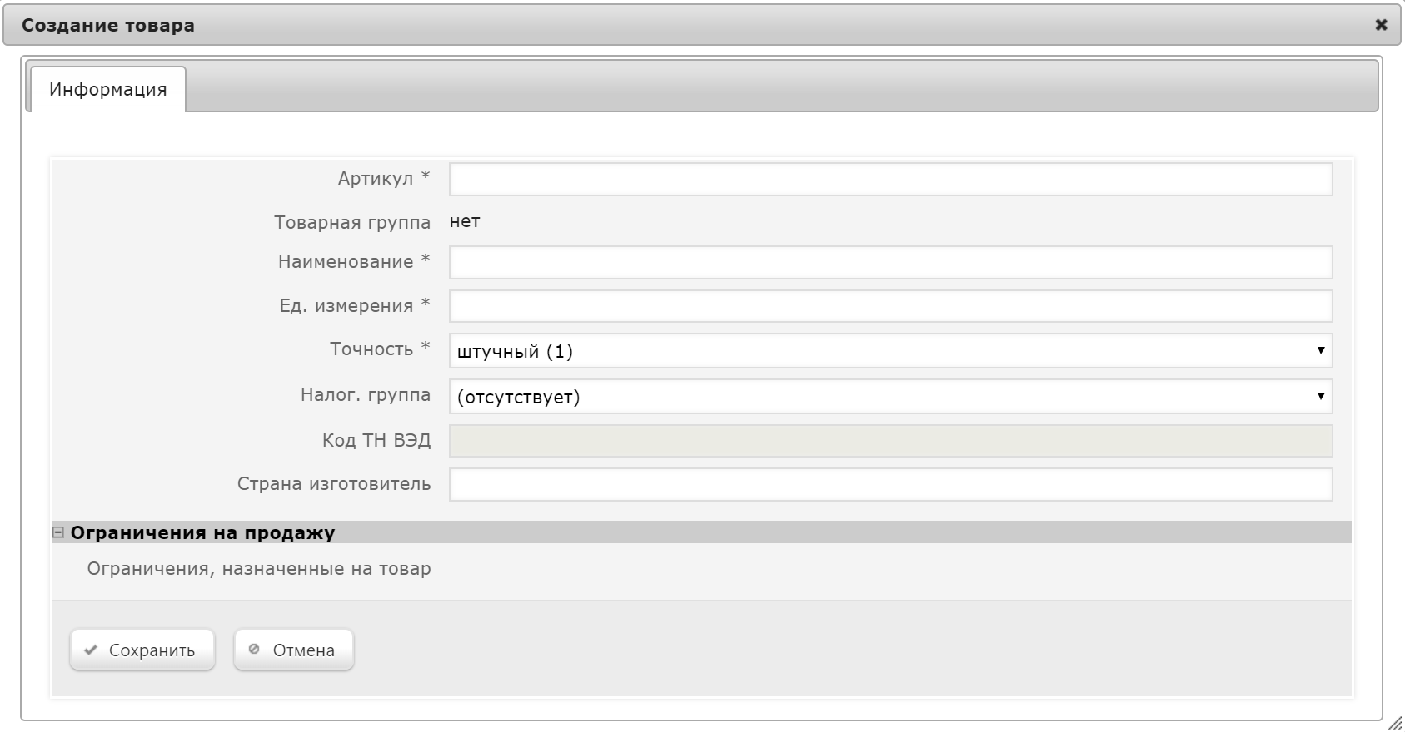Viewport: 1405px width, 732px height.
Task: Collapse the Ограничения на продажу section
Action: [x=58, y=532]
